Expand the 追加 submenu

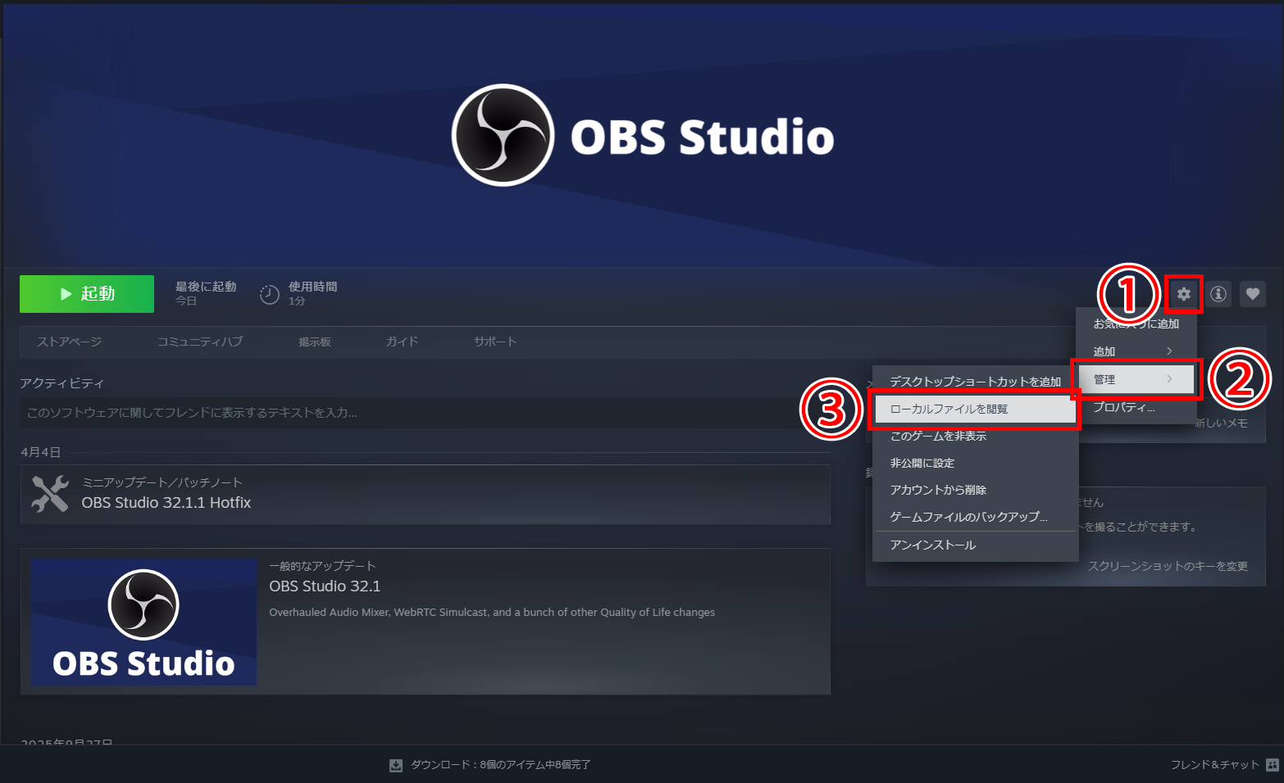pos(1136,351)
